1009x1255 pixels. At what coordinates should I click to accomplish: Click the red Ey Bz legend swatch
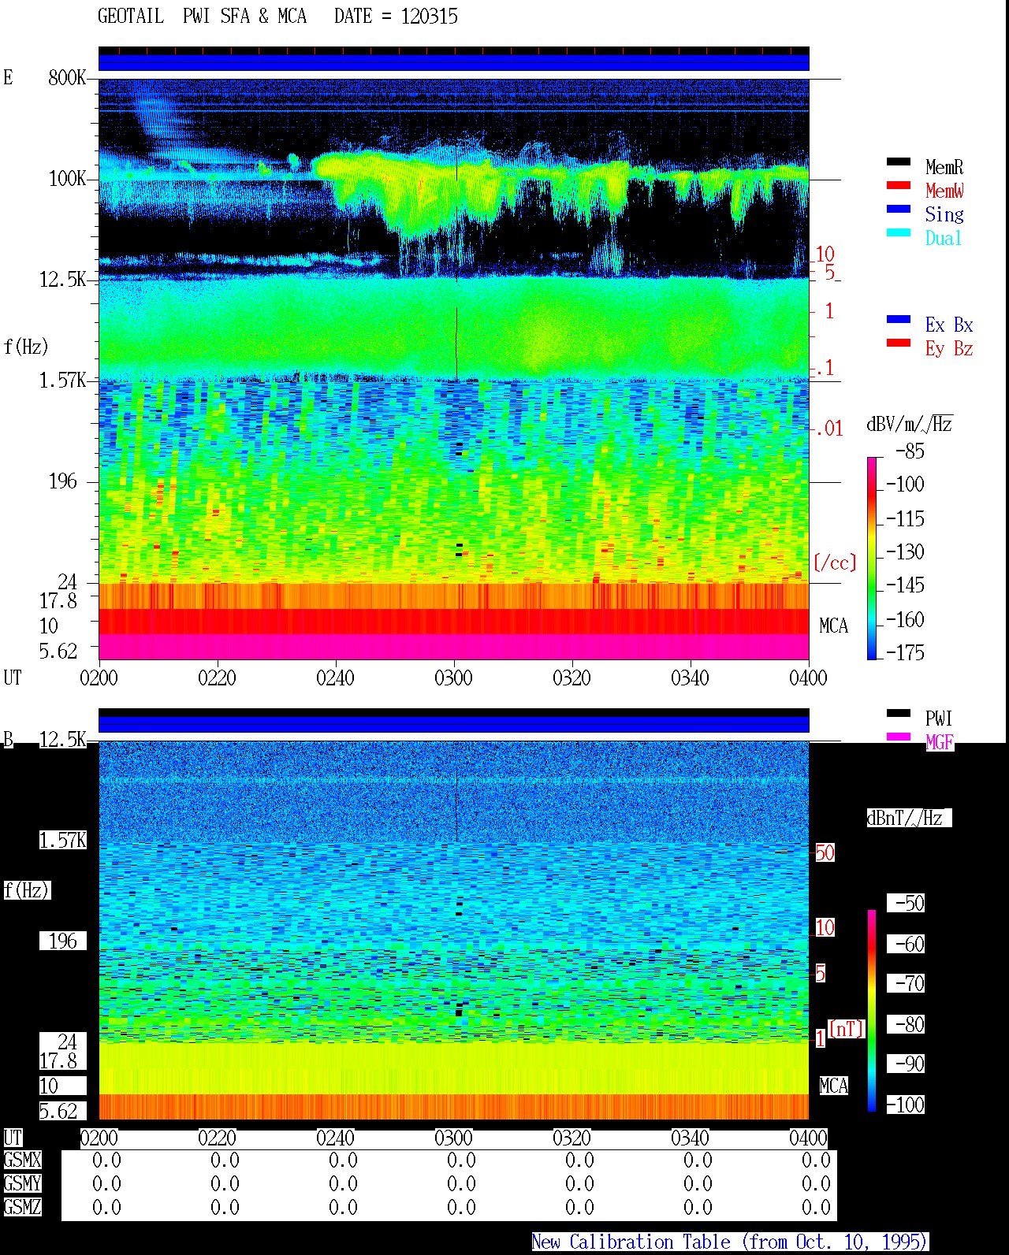coord(899,343)
